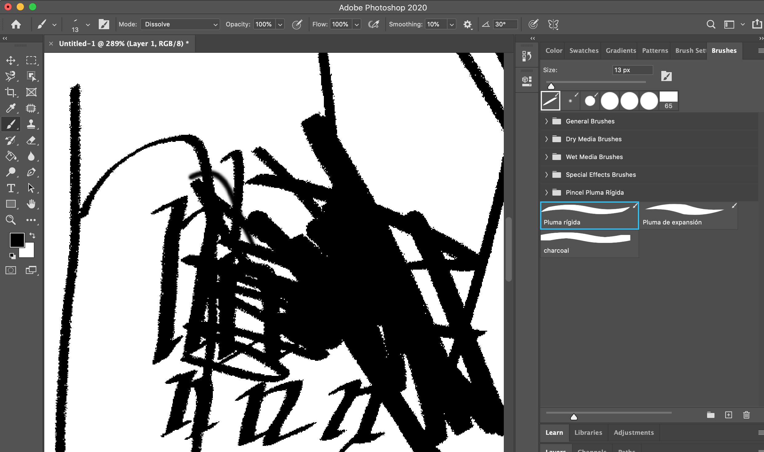Toggle pressure controls brush size
Screen dimensions: 764x452
pos(534,24)
